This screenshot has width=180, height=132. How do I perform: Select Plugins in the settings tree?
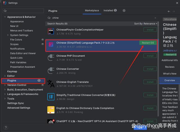pyautogui.click(x=12, y=81)
